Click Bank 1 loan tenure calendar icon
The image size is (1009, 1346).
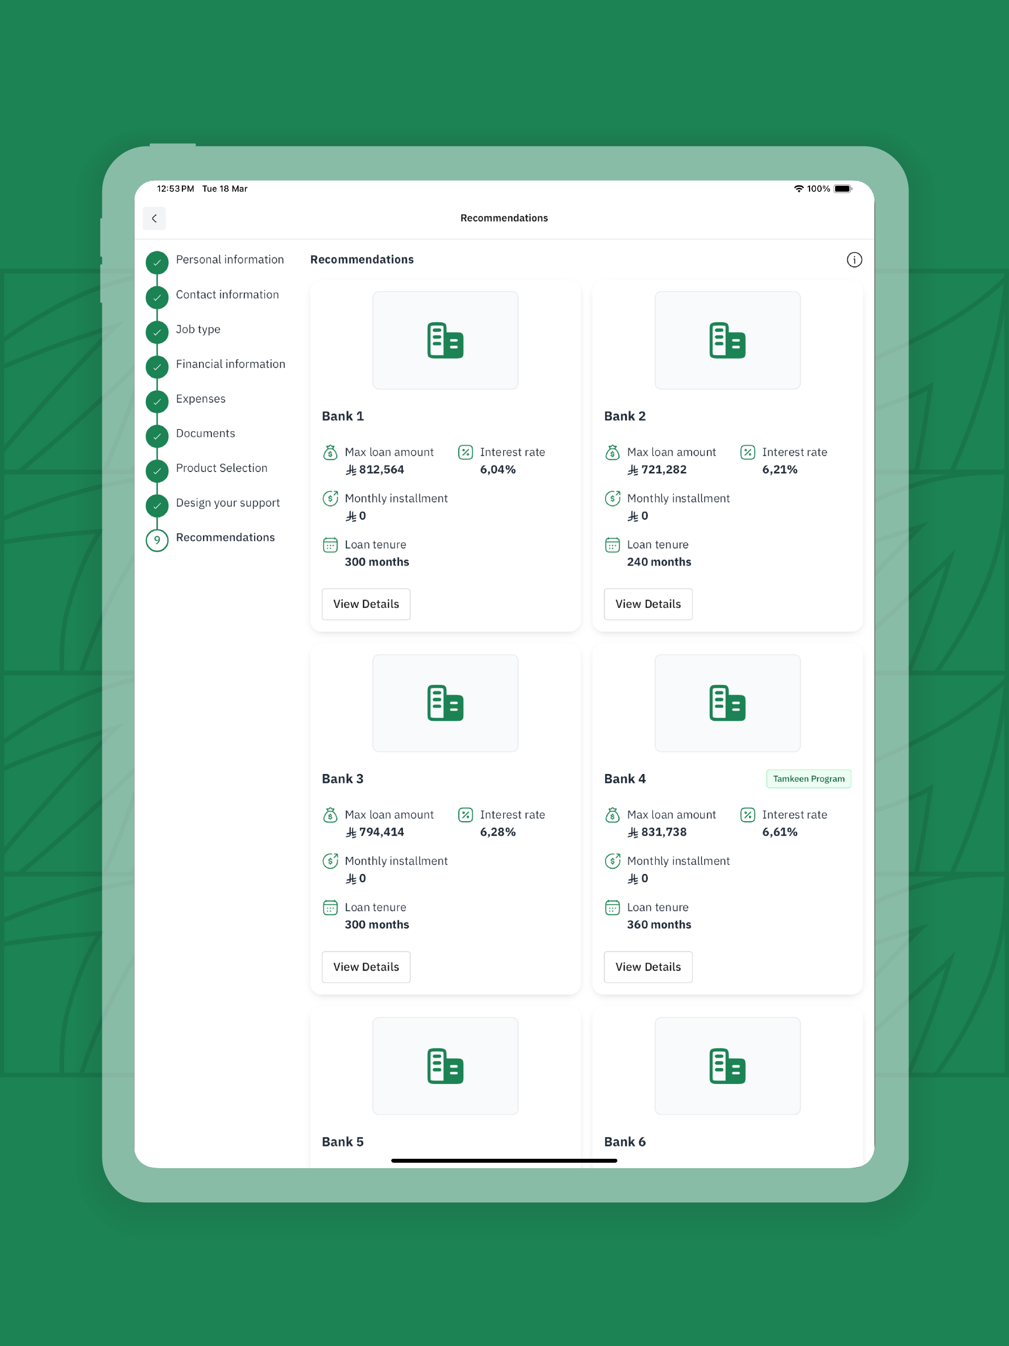[x=330, y=544]
